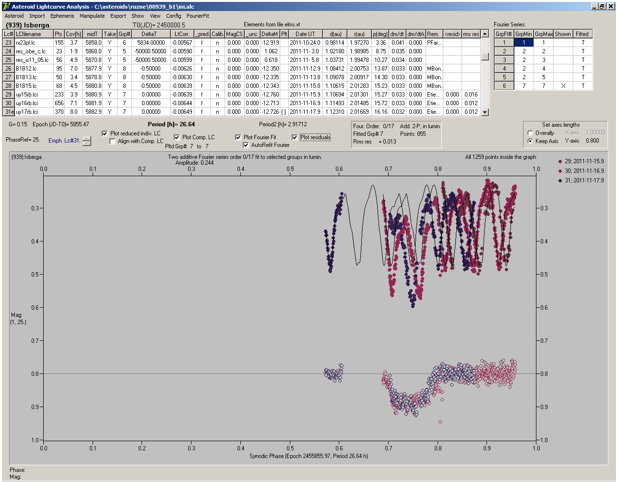
Task: Click the PhaseRef= 25. label
Action: 23,140
